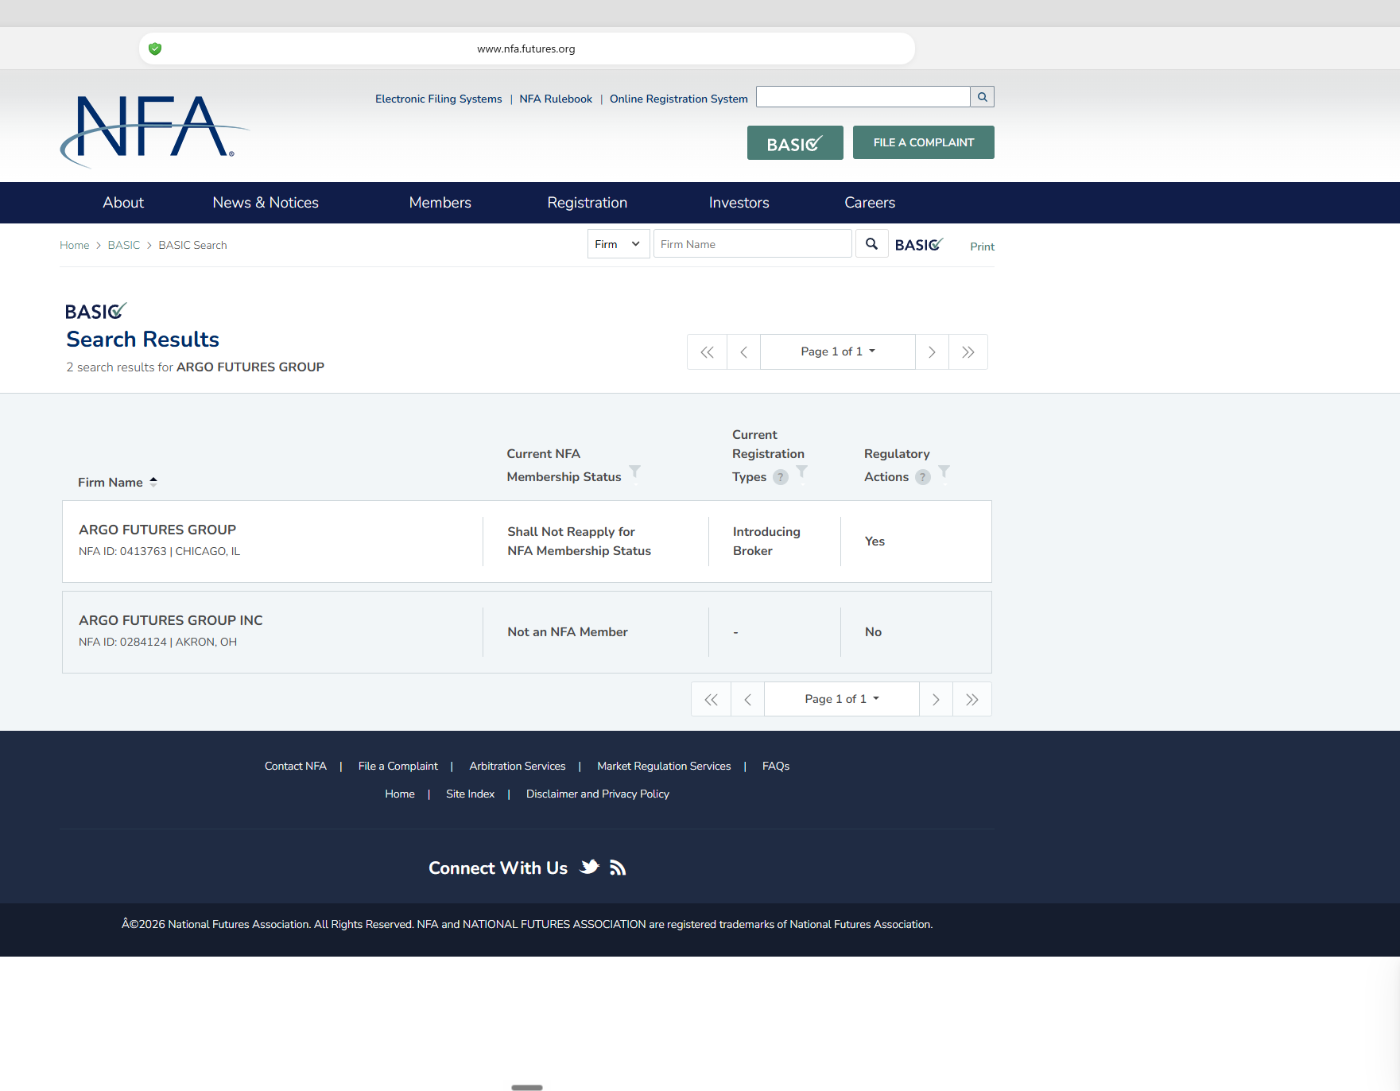Click Market Regulation Services footer link

tap(664, 766)
